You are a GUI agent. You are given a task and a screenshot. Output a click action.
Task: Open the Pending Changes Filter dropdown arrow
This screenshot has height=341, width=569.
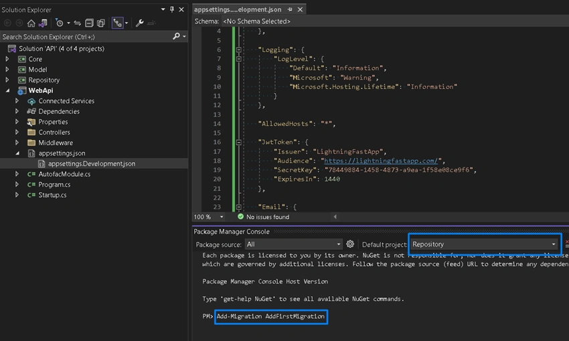68,23
